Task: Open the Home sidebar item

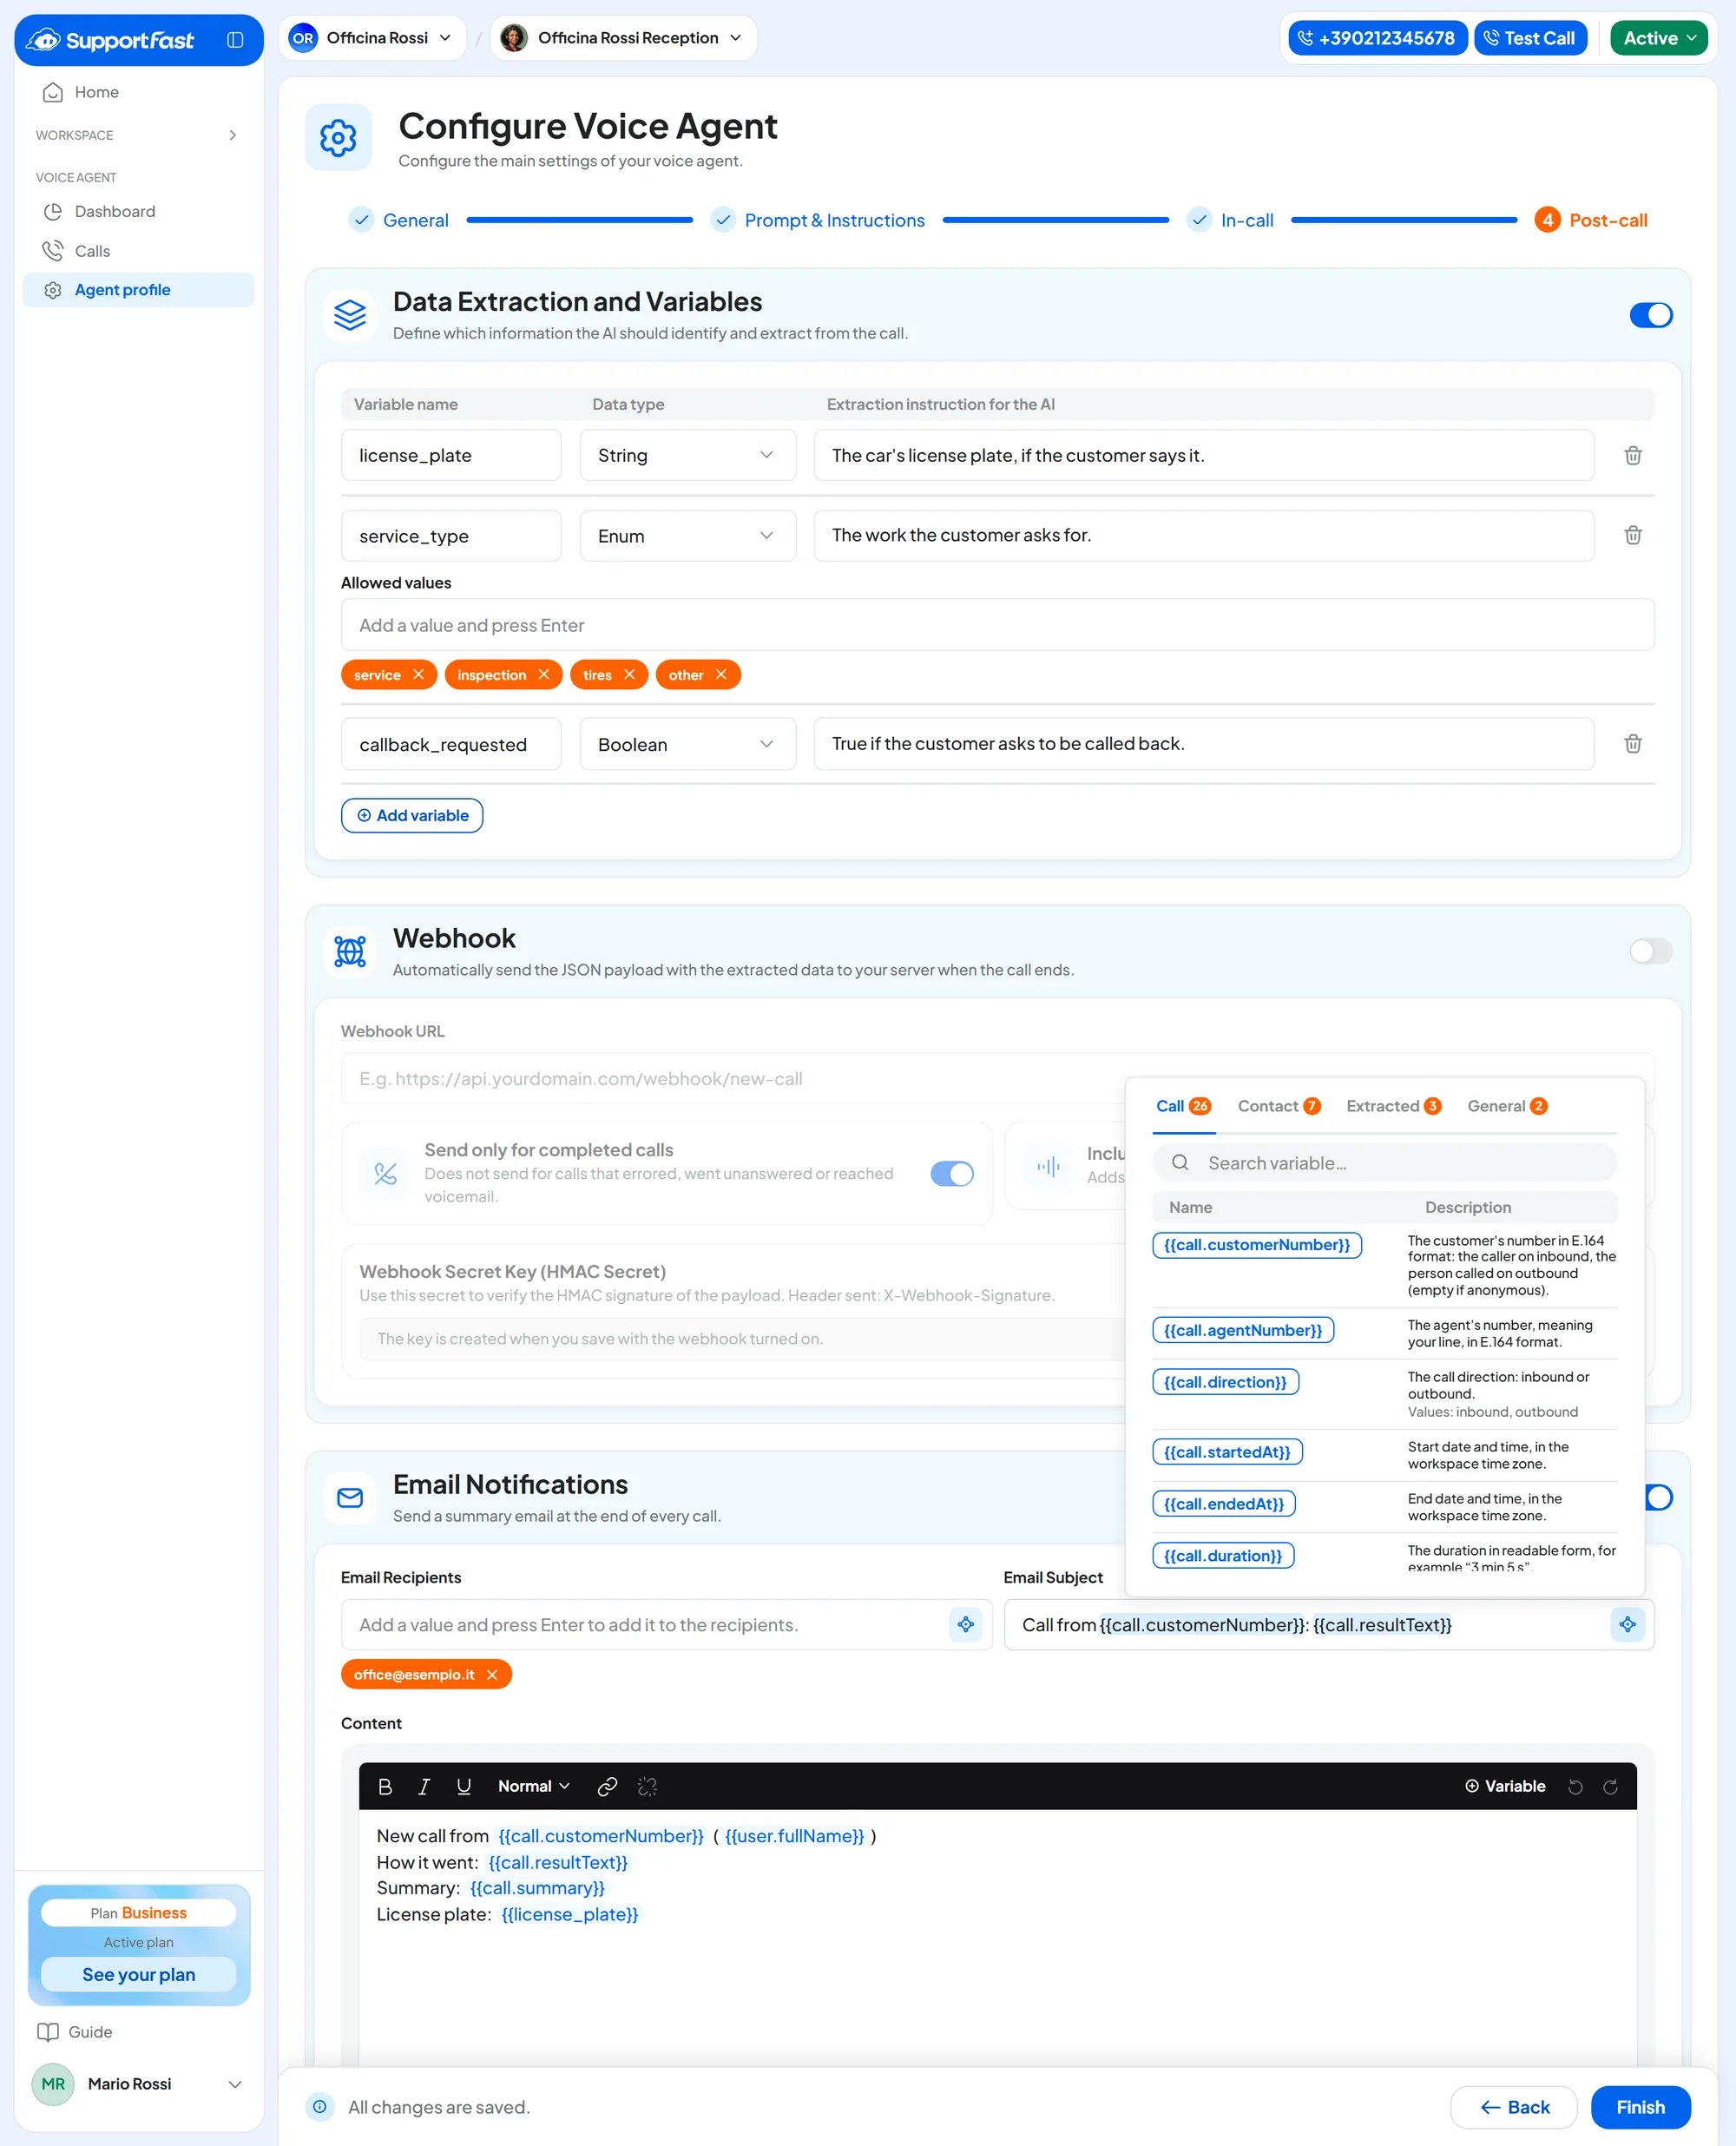Action: [x=138, y=92]
